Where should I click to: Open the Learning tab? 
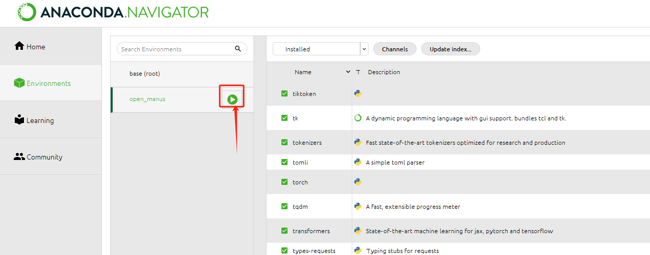(51, 120)
